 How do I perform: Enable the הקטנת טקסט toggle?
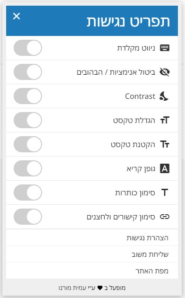click(x=28, y=144)
